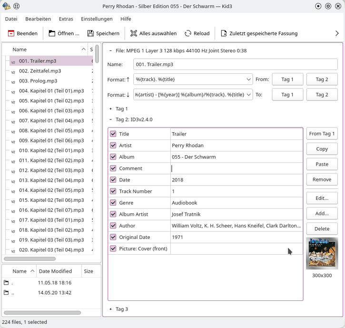Click the v2 tag icon of 003. Prolog.mp3
The image size is (345, 328).
tap(13, 82)
